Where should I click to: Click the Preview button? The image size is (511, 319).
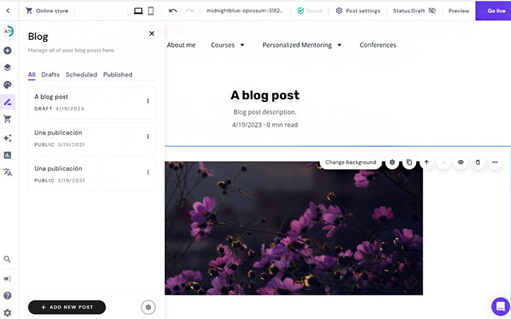459,11
